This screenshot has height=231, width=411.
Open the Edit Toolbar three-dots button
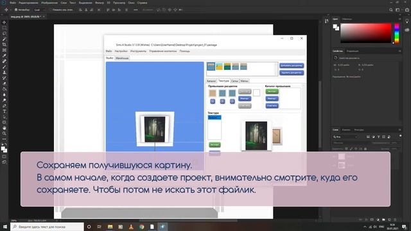coord(4,139)
